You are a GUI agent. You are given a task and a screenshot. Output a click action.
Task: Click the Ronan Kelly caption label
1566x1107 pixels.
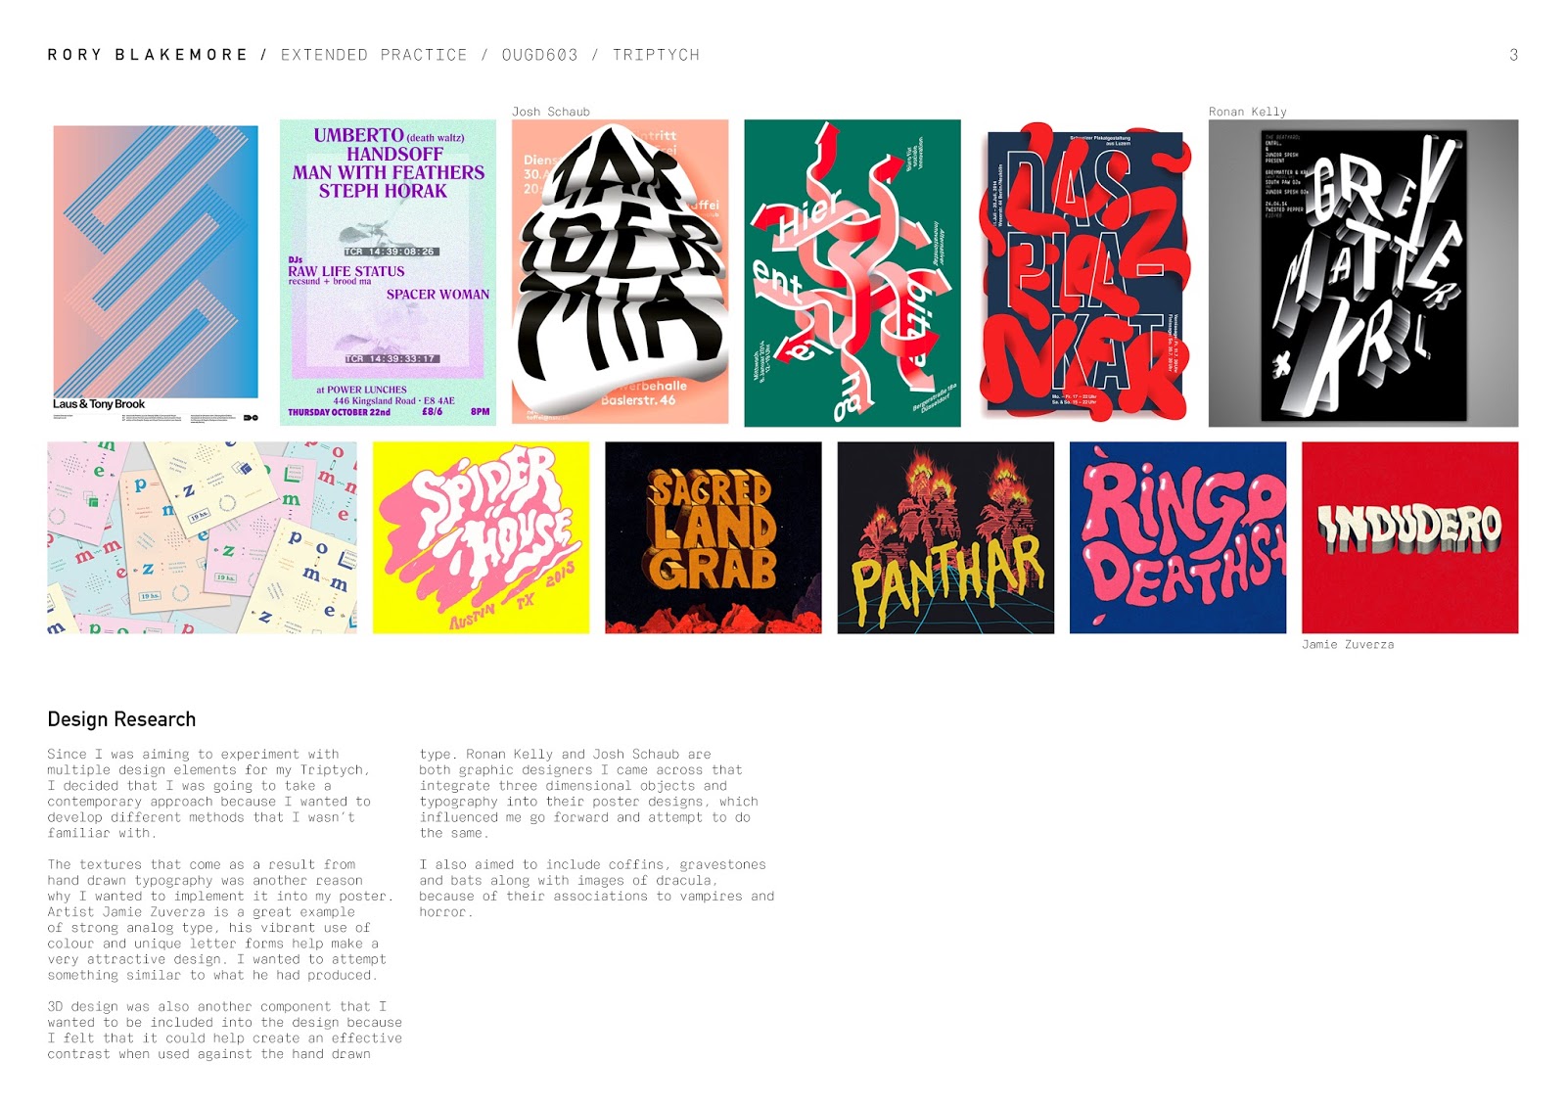click(x=1248, y=112)
